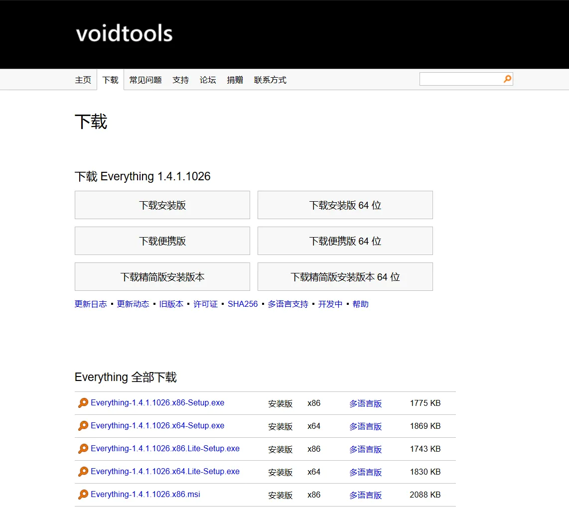
Task: Select the 下载 navigation tab
Action: point(110,80)
